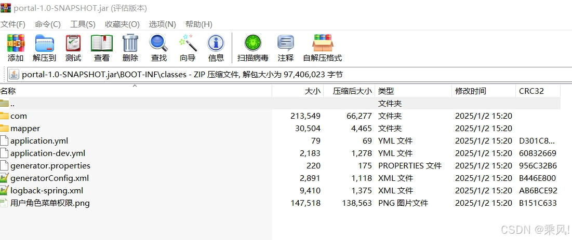Click the CRC32 value 60832669

538,153
